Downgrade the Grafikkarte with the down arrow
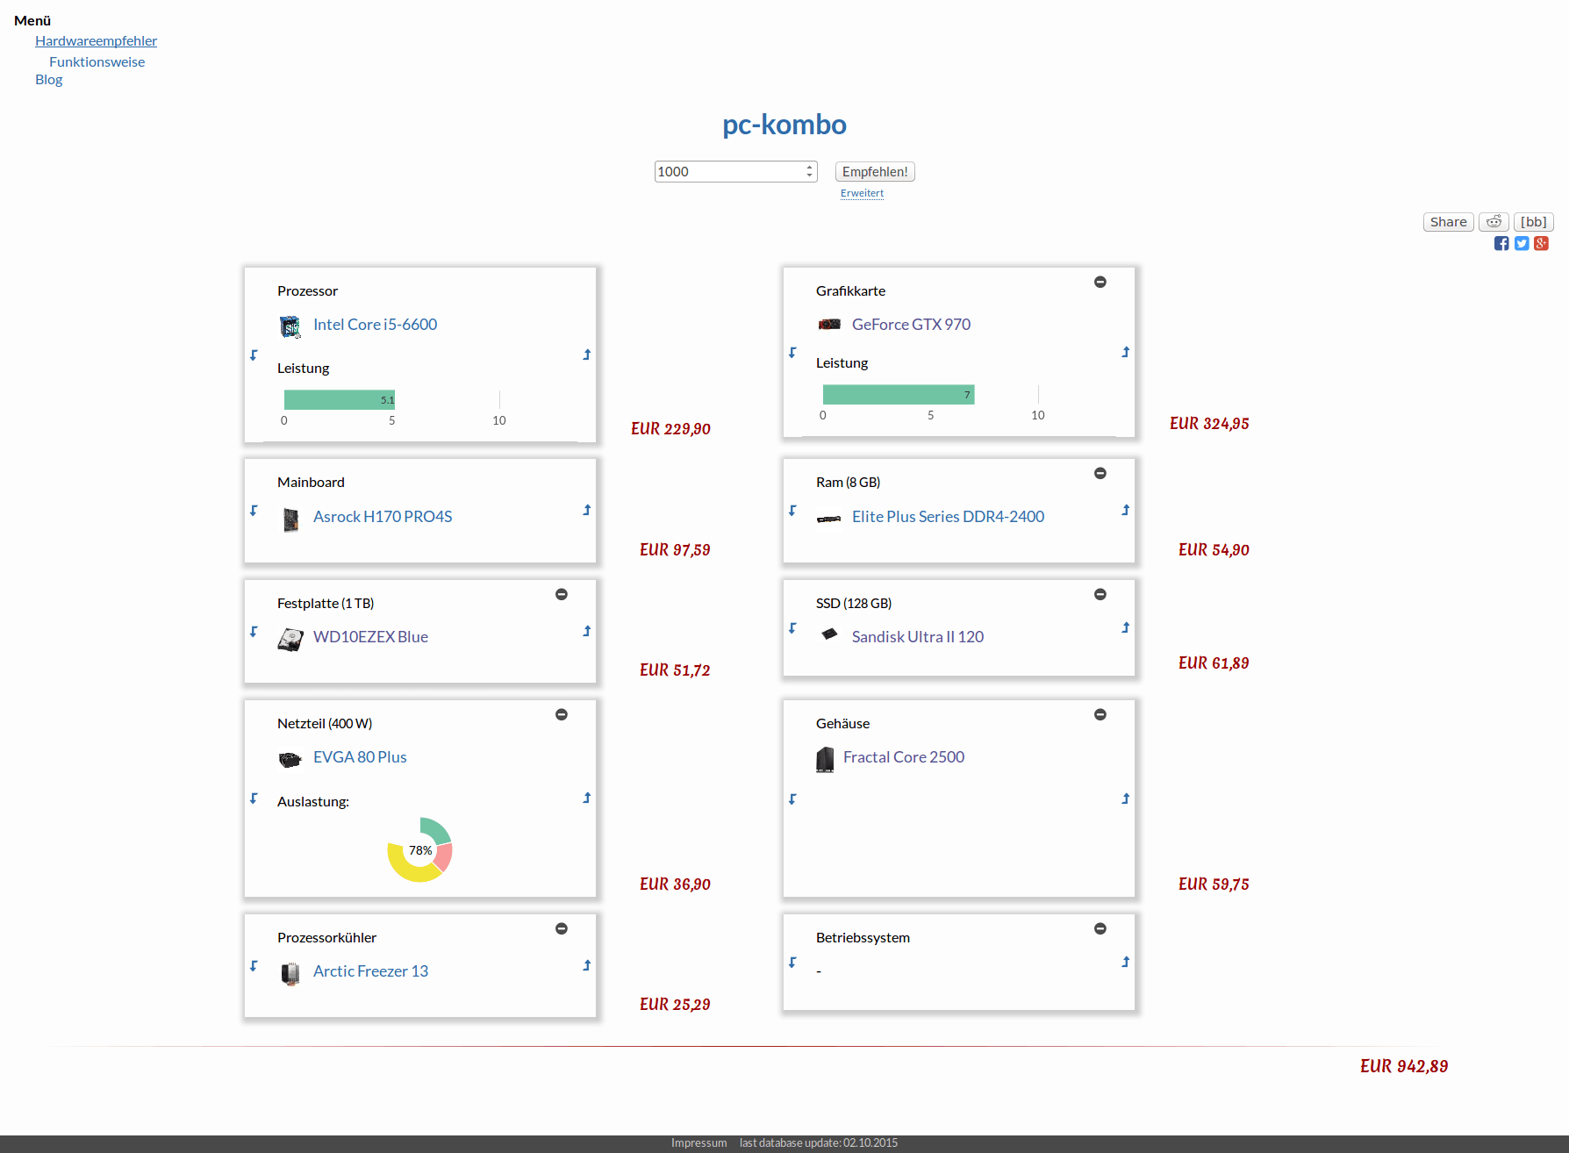The width and height of the screenshot is (1569, 1153). 792,353
